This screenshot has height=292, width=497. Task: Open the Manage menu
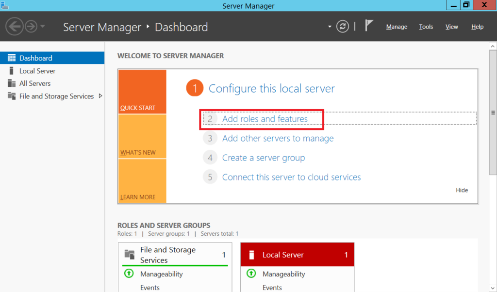point(397,27)
